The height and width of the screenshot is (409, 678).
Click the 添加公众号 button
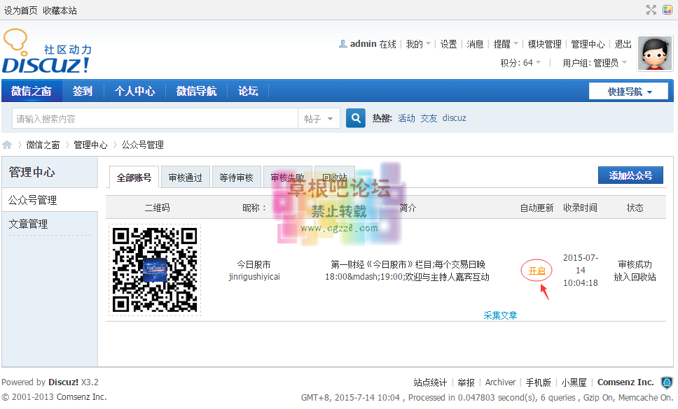pyautogui.click(x=630, y=175)
